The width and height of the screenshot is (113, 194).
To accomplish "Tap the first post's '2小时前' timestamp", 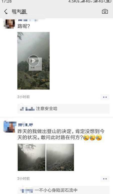I will pos(24,97).
